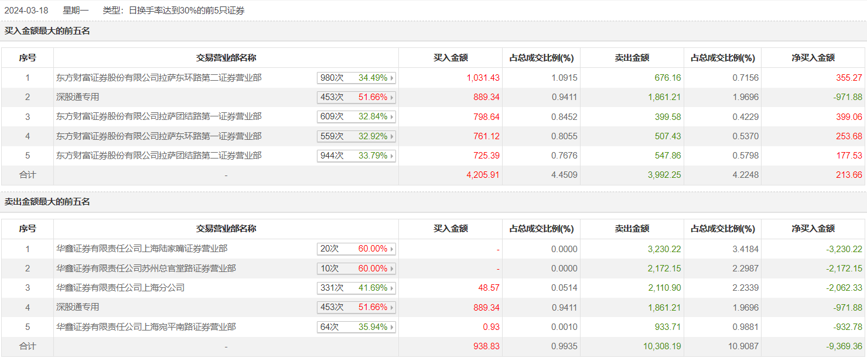Click net amount -3,230.22

pyautogui.click(x=844, y=249)
